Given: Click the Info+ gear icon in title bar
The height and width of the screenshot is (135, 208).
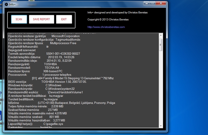Looking at the screenshot, I should 6,4.
